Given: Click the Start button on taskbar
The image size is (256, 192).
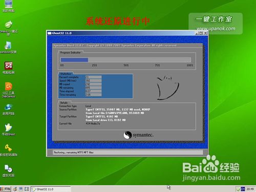Looking at the screenshot, I should (x=6, y=189).
